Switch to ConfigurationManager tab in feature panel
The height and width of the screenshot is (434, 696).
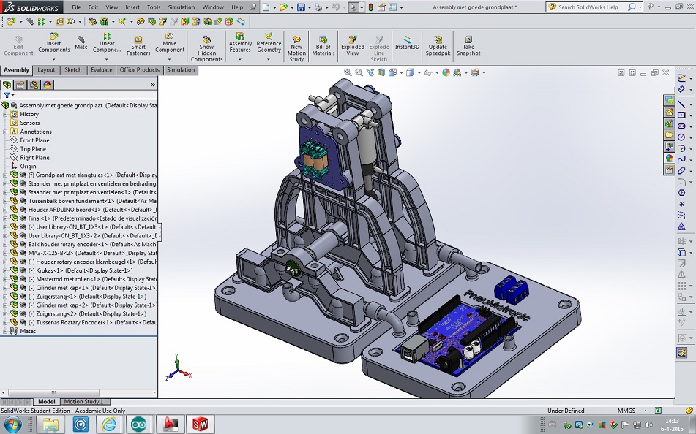click(x=34, y=85)
